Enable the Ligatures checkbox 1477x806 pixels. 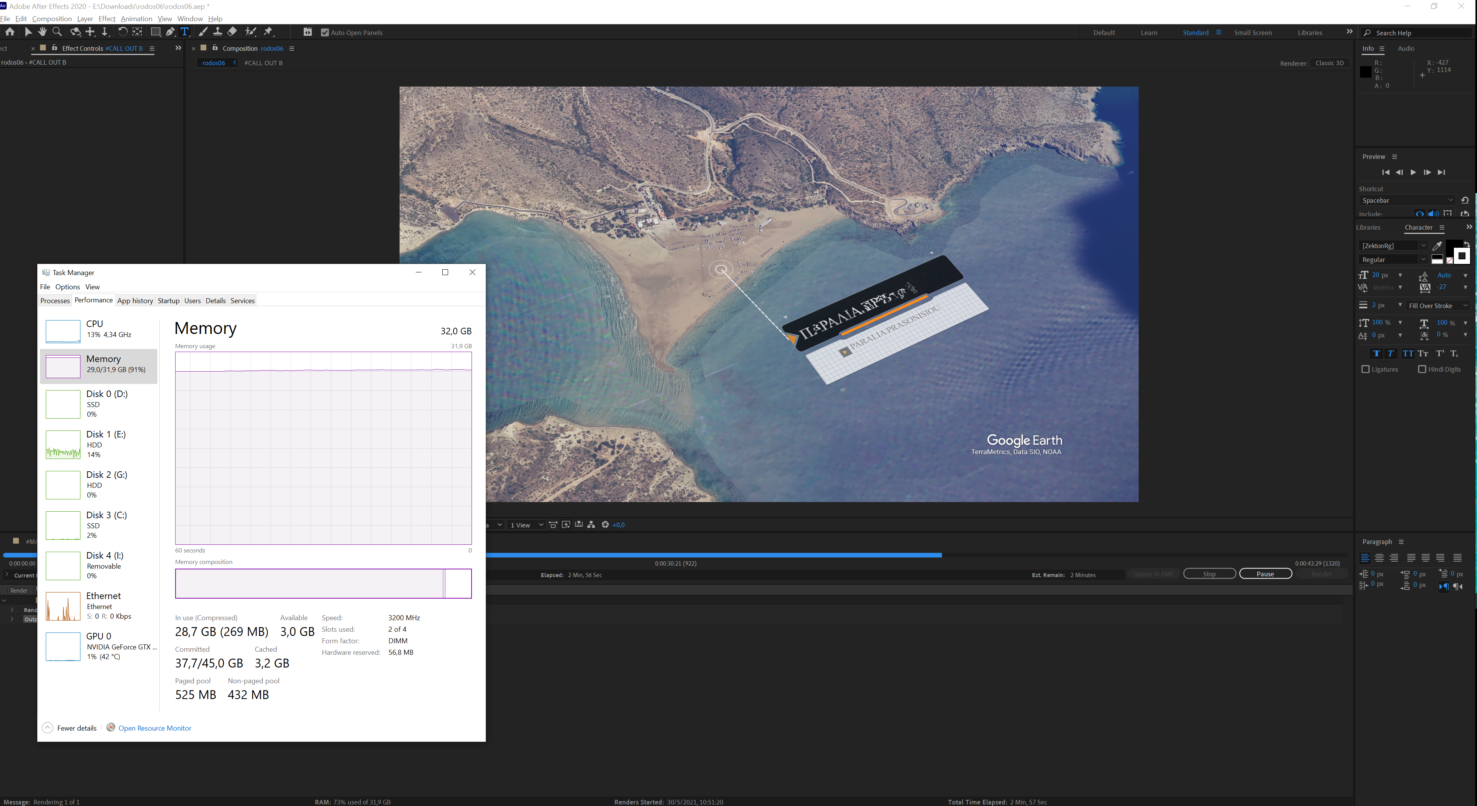point(1365,369)
